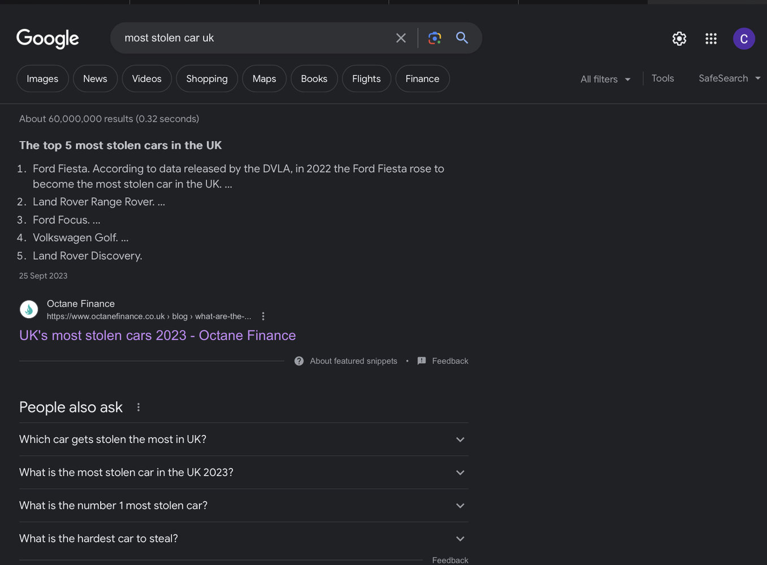Expand 'What is the most stolen car in the UK 2023?'
The image size is (767, 565).
click(x=244, y=472)
